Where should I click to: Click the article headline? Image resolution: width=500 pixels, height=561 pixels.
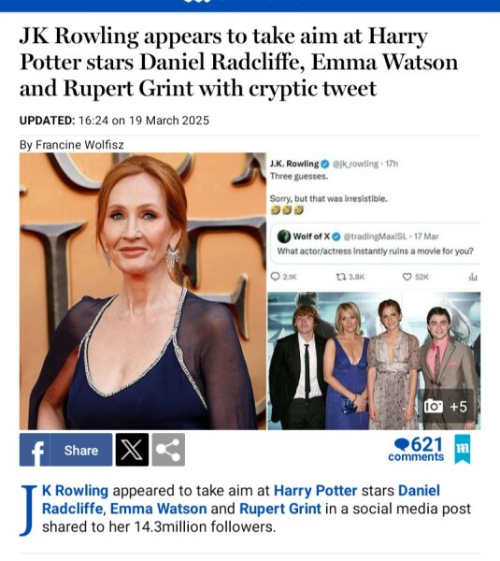tap(238, 62)
